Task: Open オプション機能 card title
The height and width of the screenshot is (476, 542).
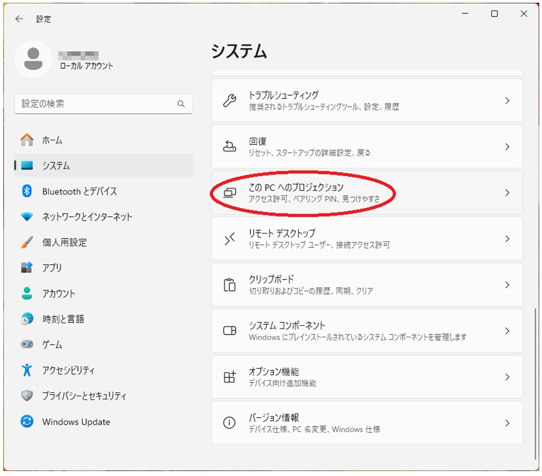Action: click(x=274, y=371)
